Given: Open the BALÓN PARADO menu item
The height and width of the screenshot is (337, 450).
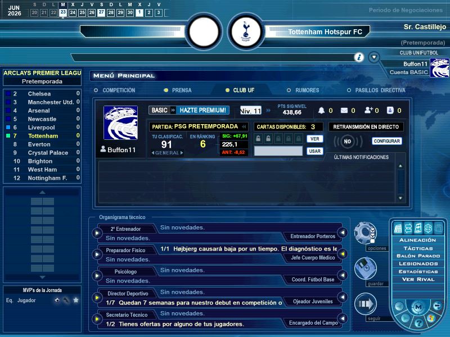Looking at the screenshot, I should click(418, 256).
